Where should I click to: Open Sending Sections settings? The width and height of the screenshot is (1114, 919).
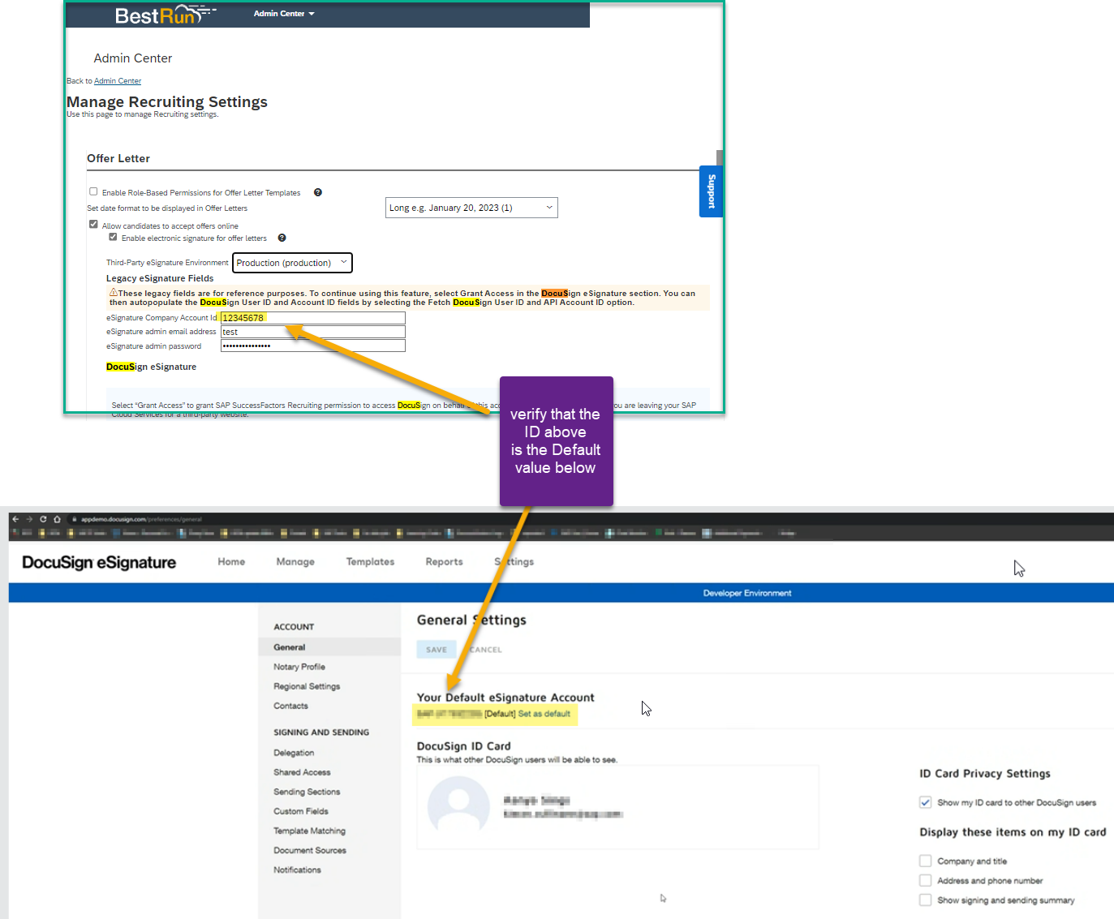coord(307,792)
